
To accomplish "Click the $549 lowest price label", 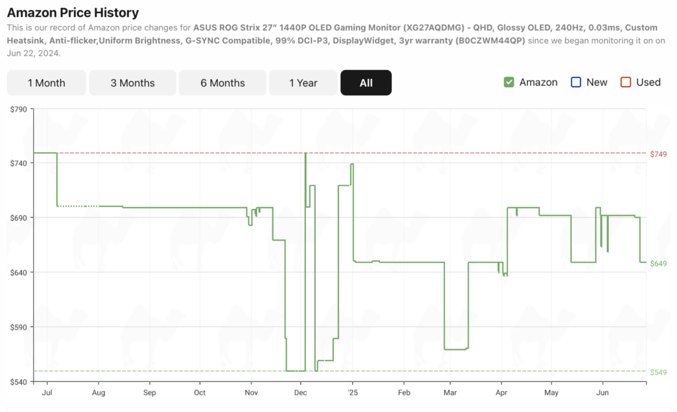I will 658,372.
